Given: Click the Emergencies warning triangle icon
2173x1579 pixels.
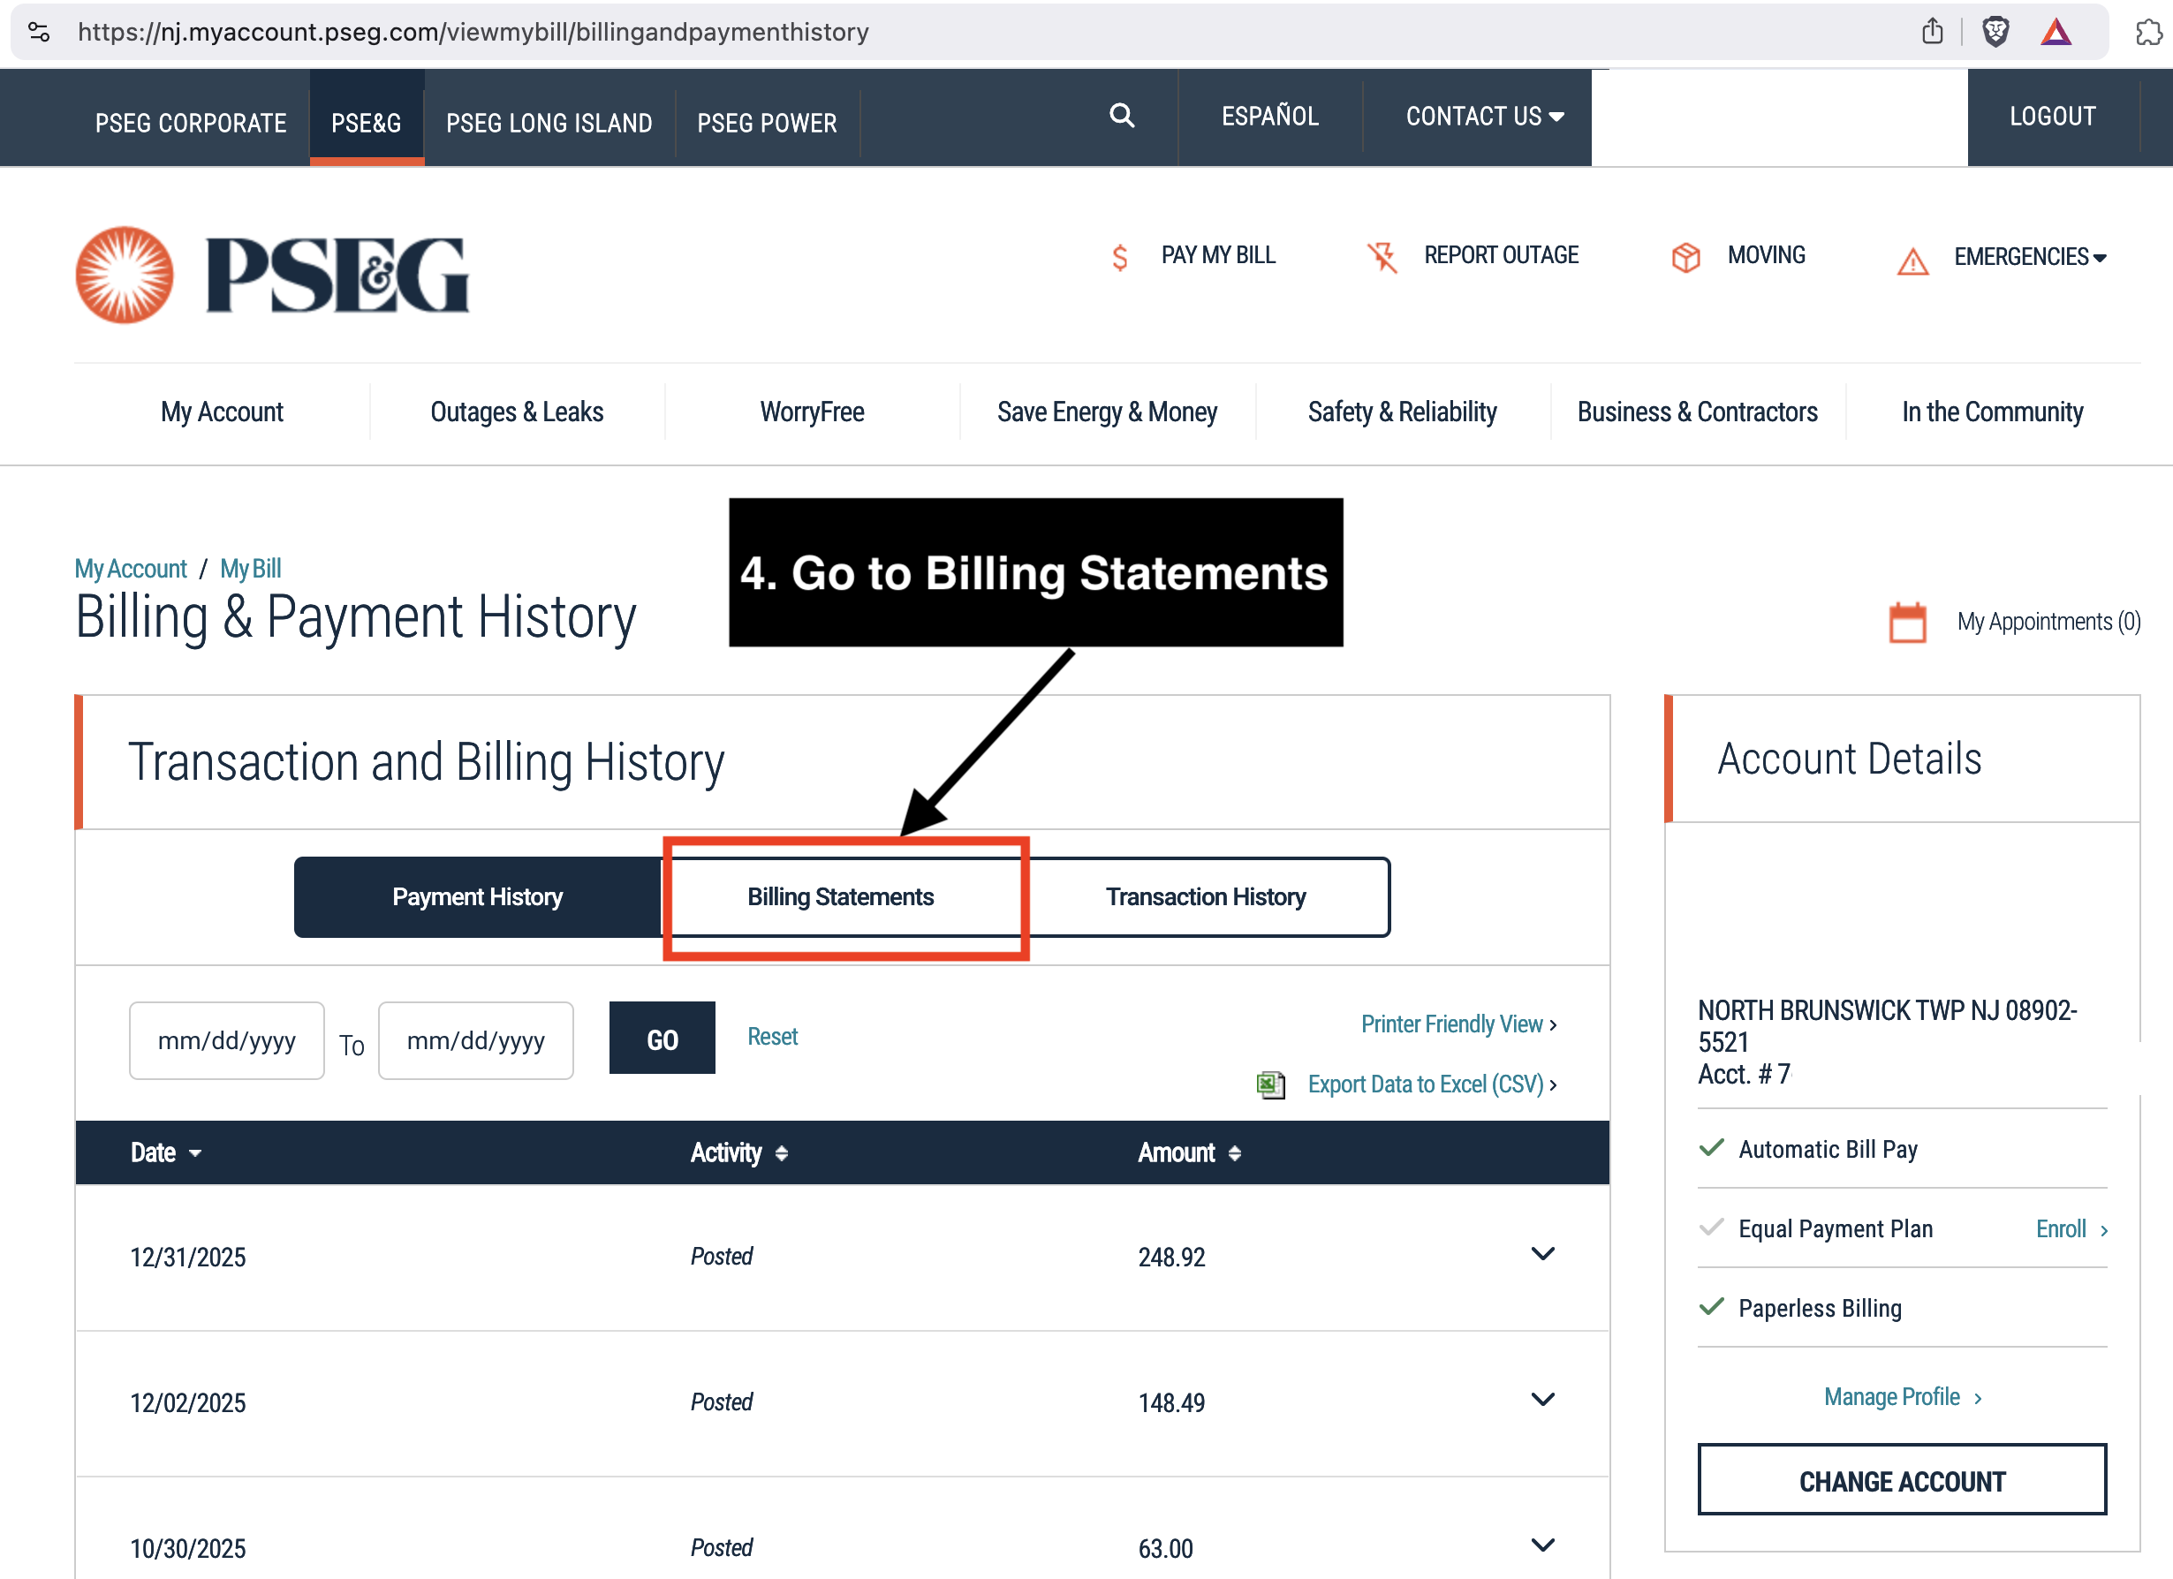Looking at the screenshot, I should coord(1912,261).
